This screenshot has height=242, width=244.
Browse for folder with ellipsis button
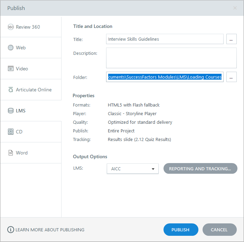click(x=231, y=77)
